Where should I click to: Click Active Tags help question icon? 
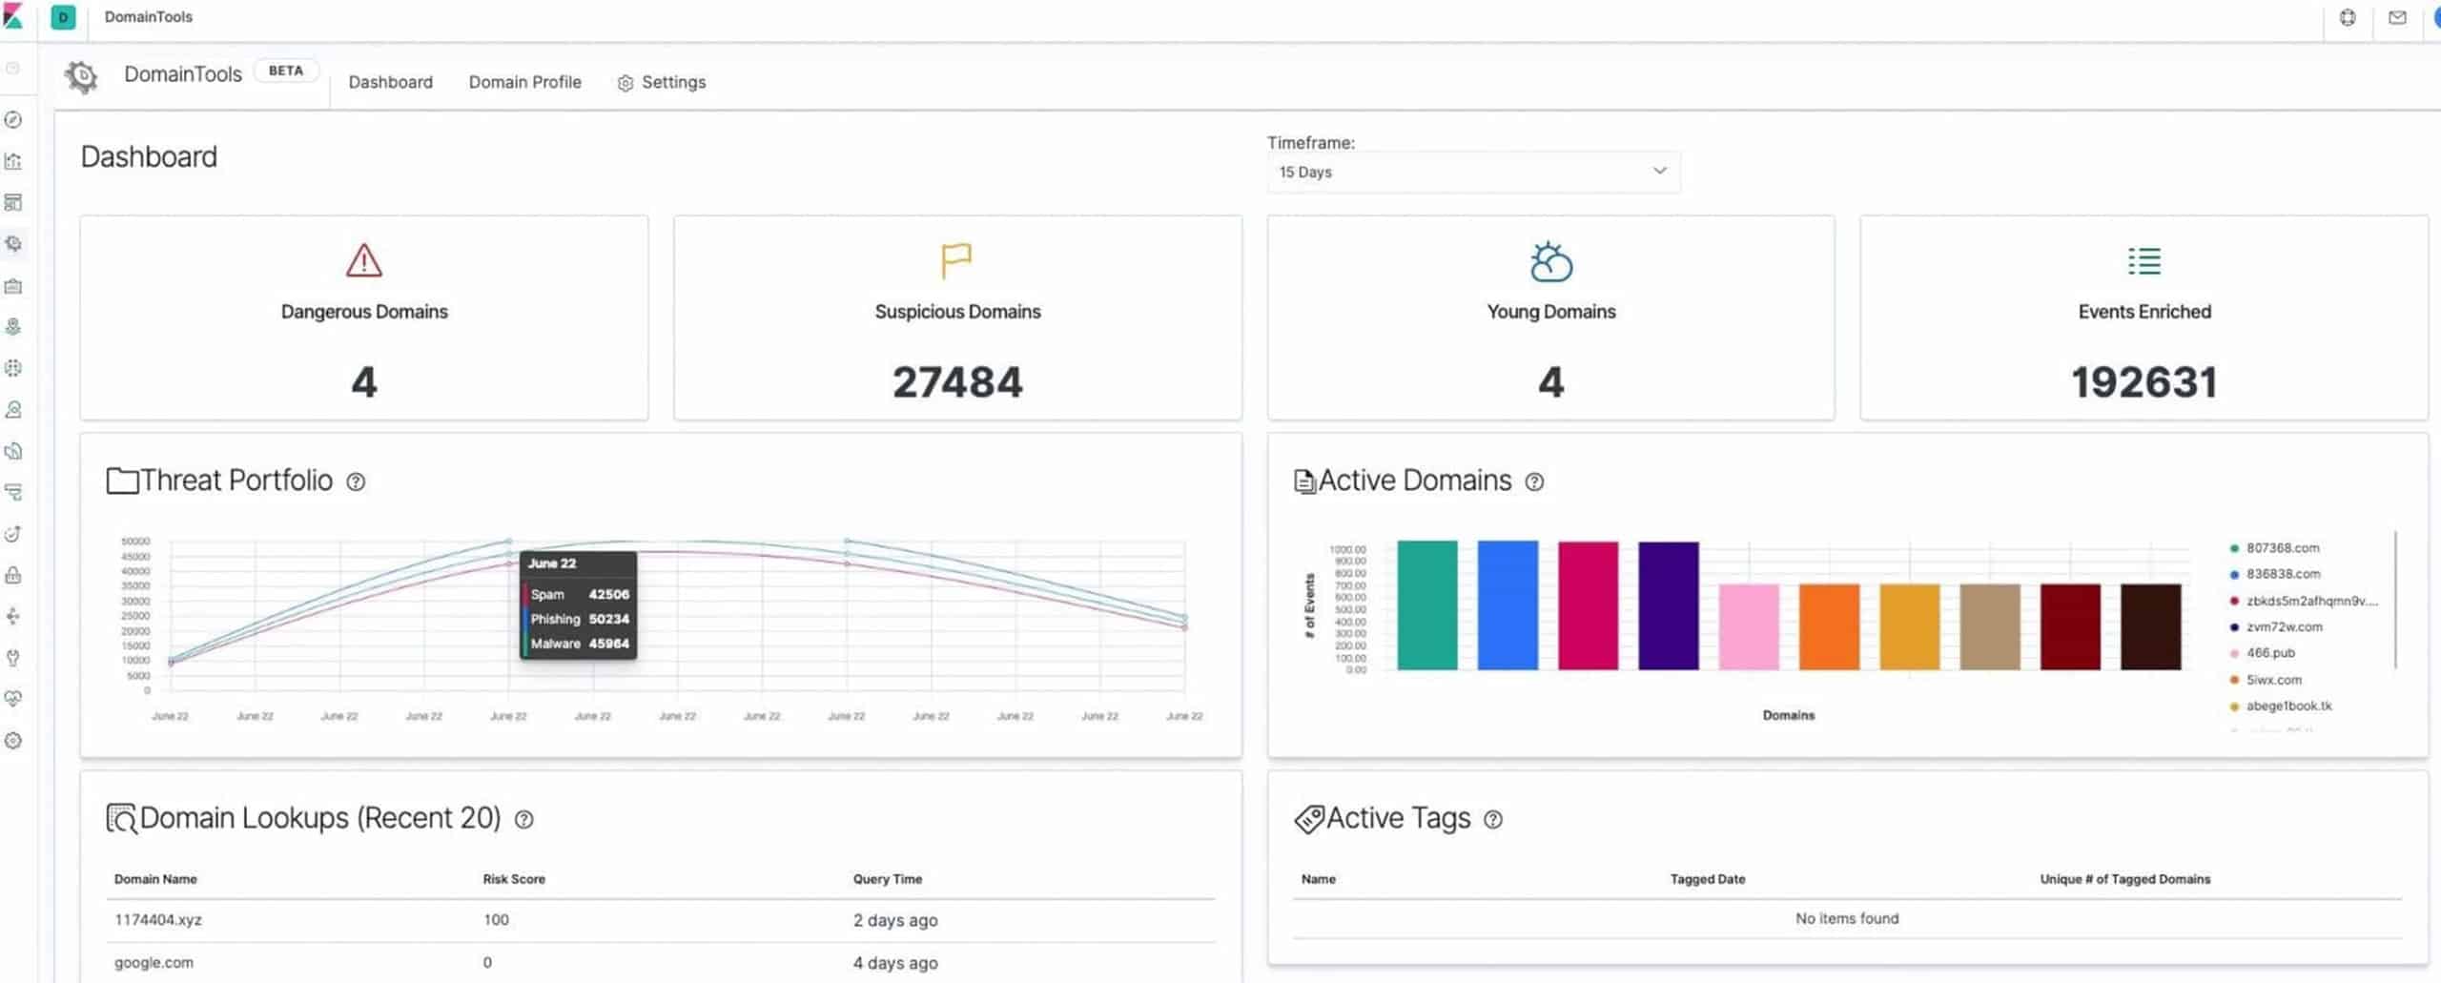(x=1493, y=820)
